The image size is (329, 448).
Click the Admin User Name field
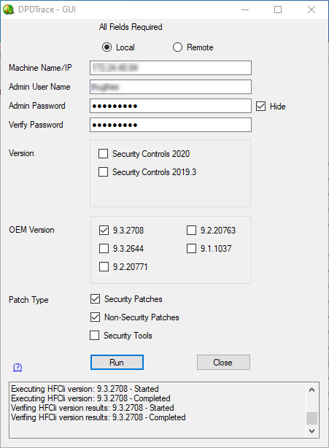click(171, 87)
